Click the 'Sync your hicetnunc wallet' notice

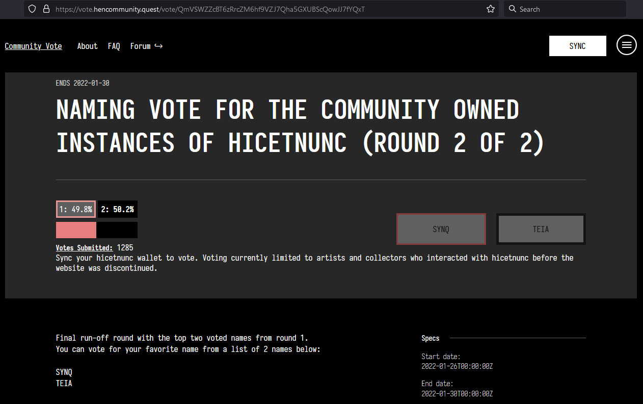click(x=315, y=263)
